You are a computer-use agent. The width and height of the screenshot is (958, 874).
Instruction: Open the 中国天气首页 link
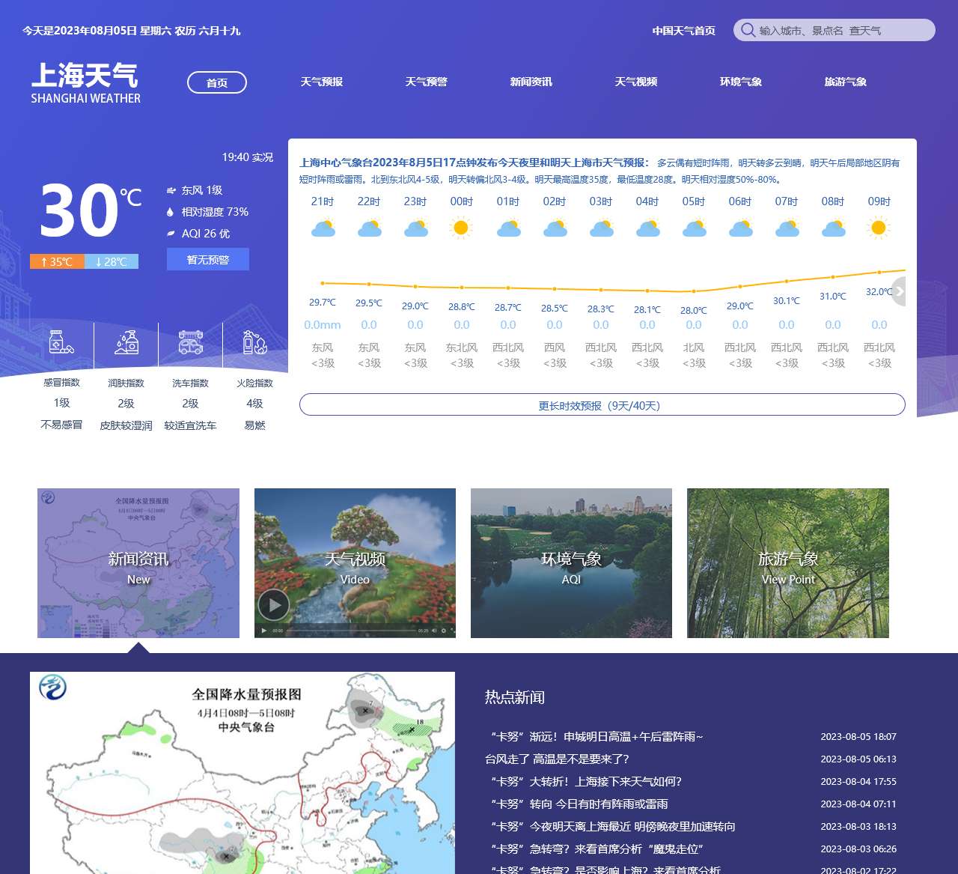683,31
